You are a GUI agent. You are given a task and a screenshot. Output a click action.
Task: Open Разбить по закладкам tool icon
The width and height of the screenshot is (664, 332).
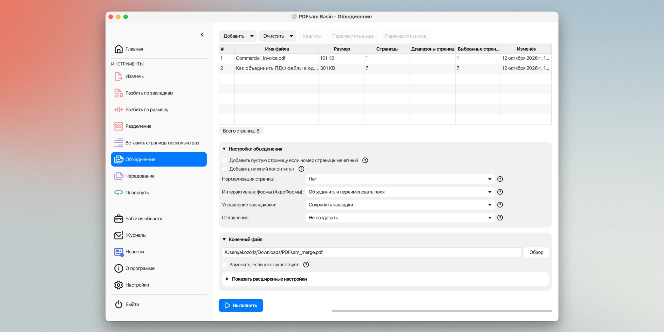[119, 93]
